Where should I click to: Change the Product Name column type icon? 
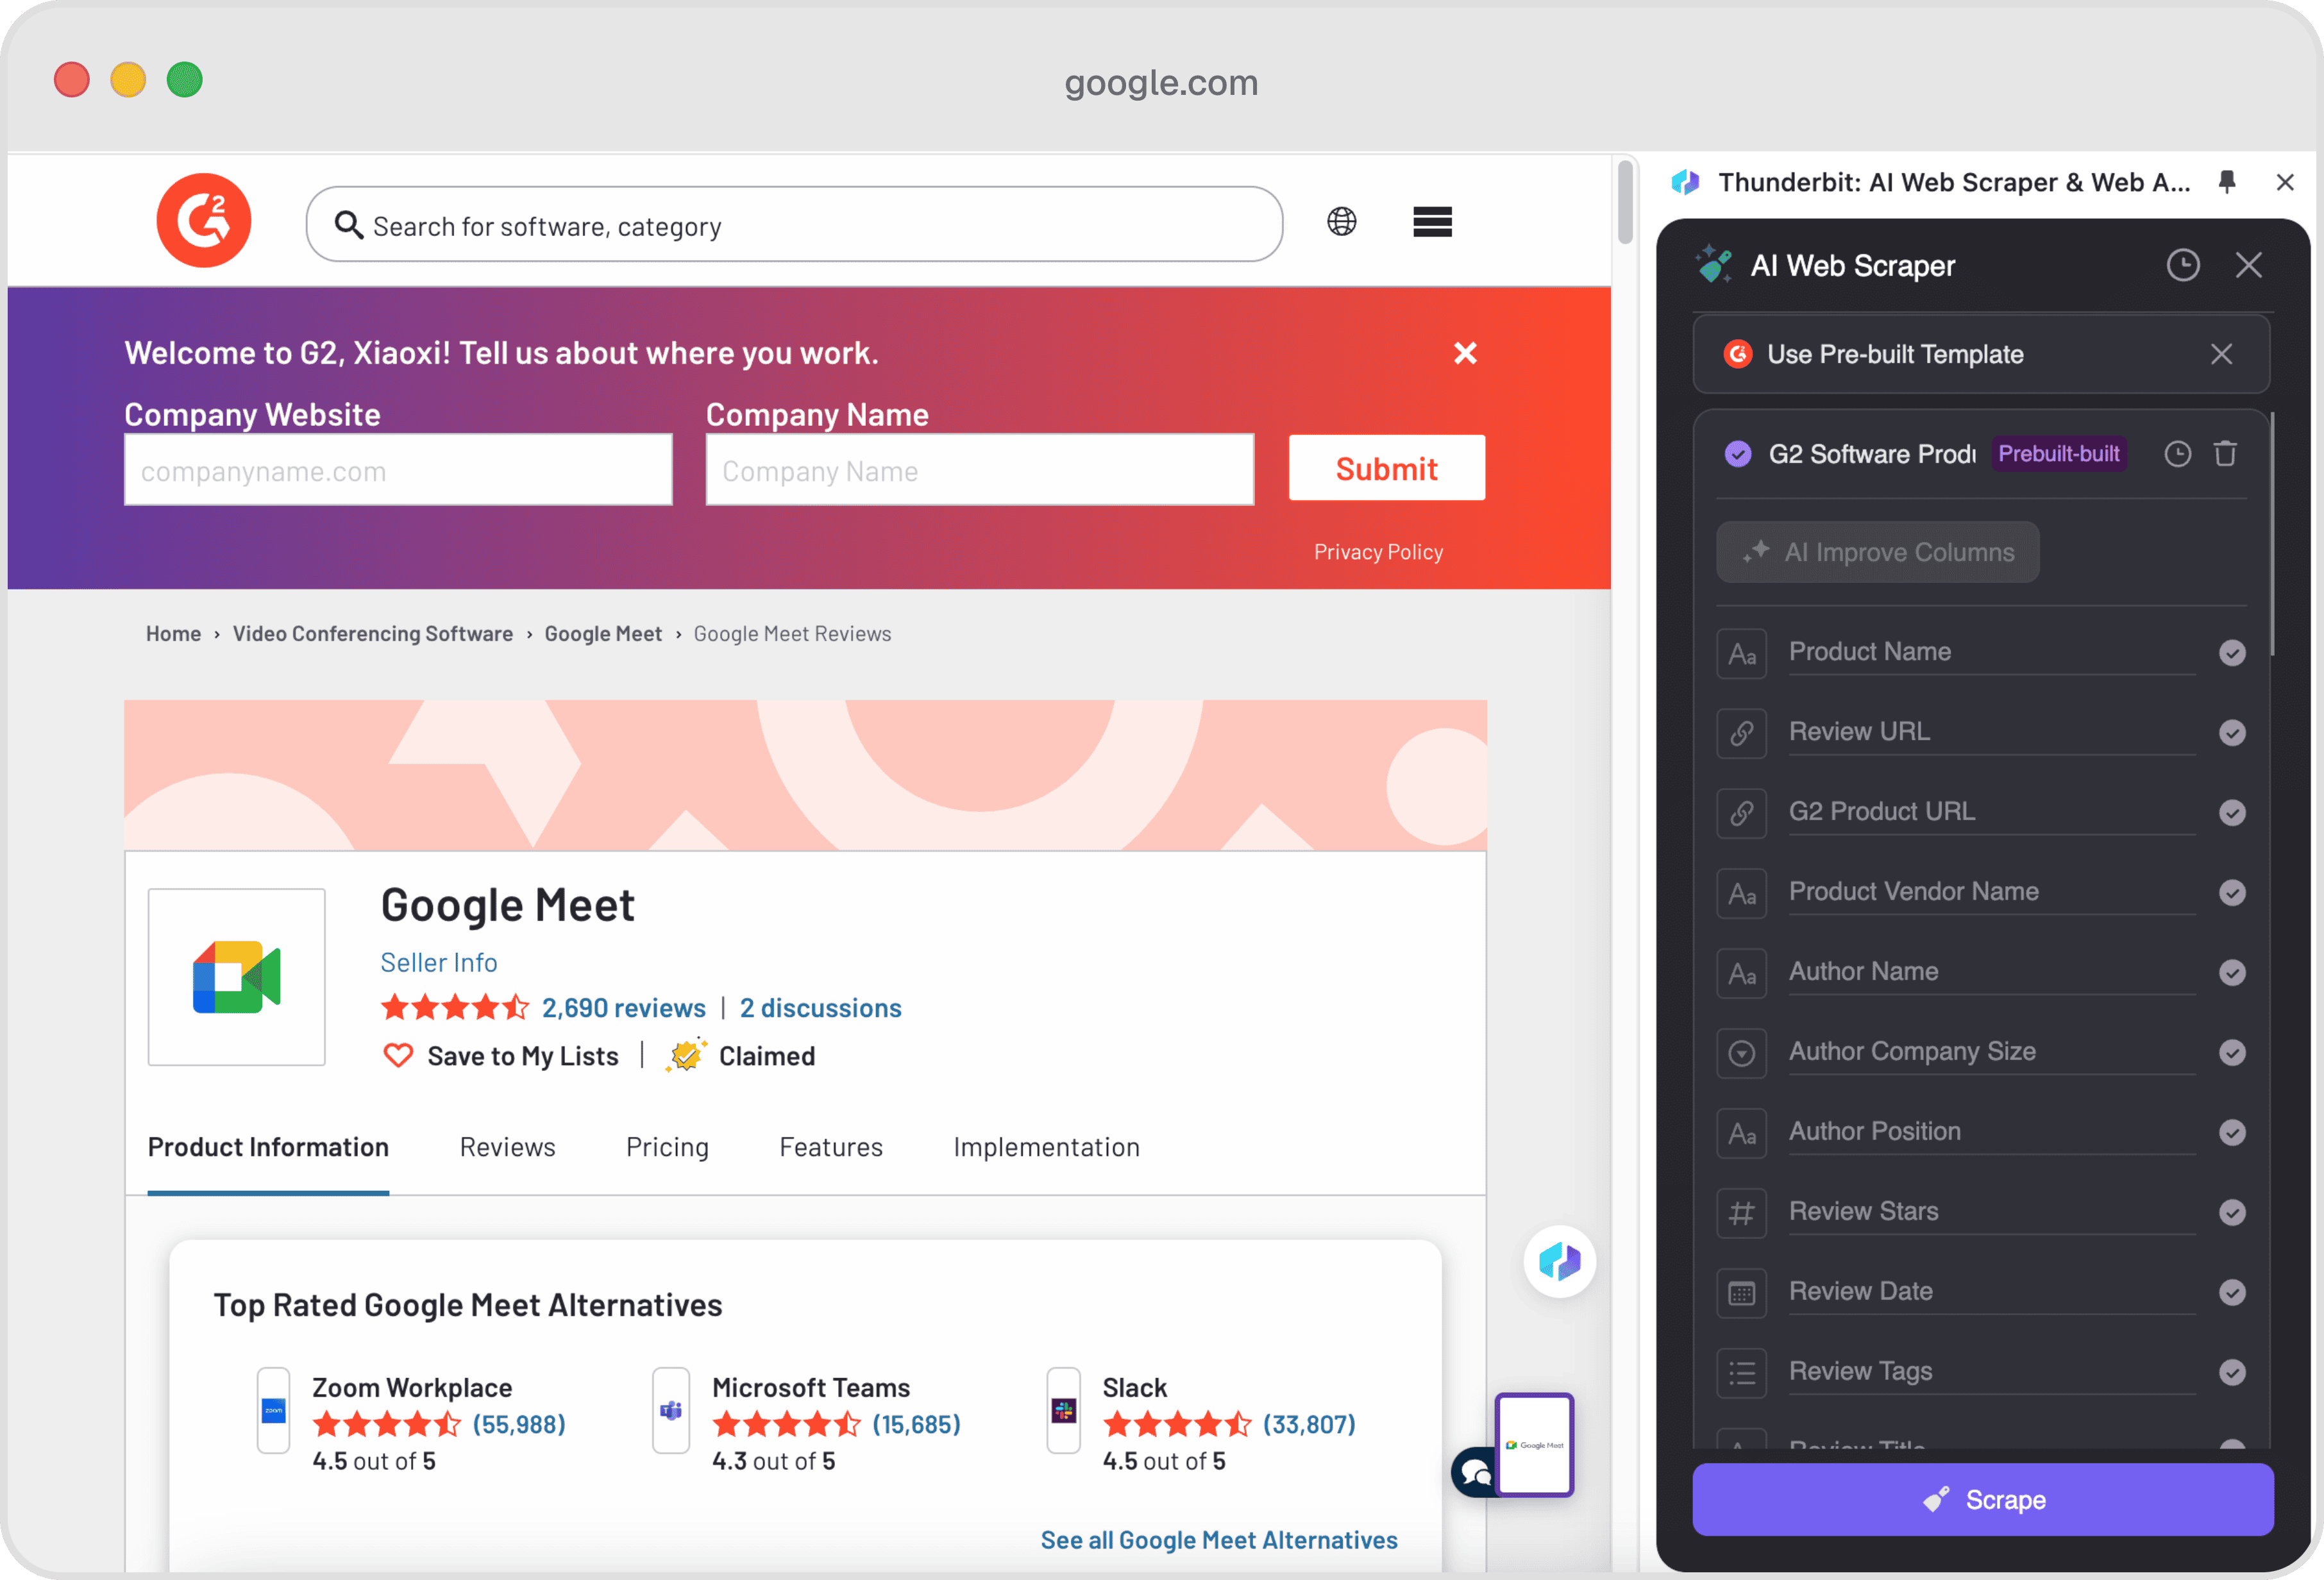(1742, 653)
